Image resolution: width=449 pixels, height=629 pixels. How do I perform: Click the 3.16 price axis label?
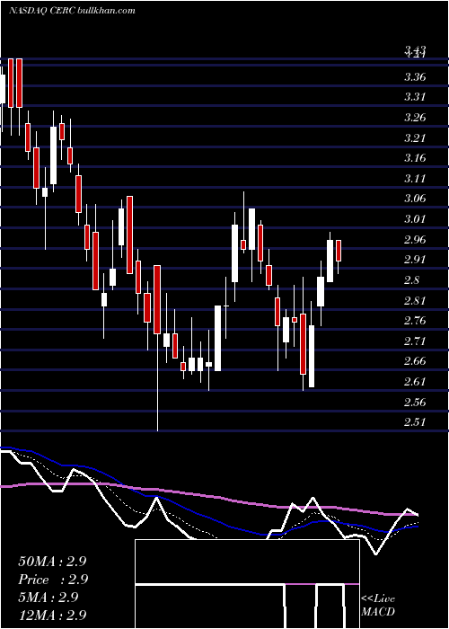point(415,157)
